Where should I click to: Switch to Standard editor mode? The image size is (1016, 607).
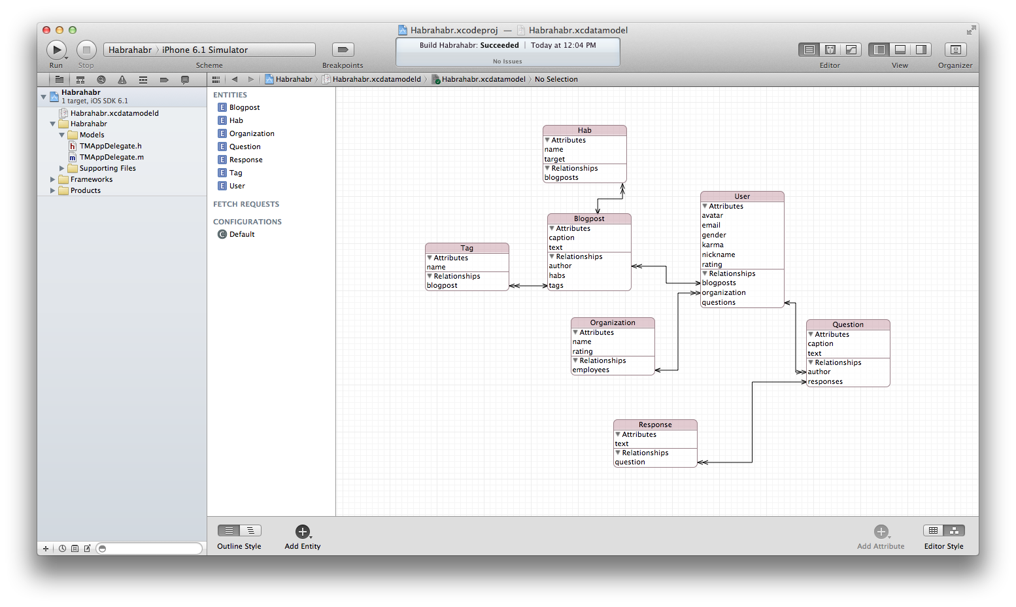pyautogui.click(x=809, y=50)
